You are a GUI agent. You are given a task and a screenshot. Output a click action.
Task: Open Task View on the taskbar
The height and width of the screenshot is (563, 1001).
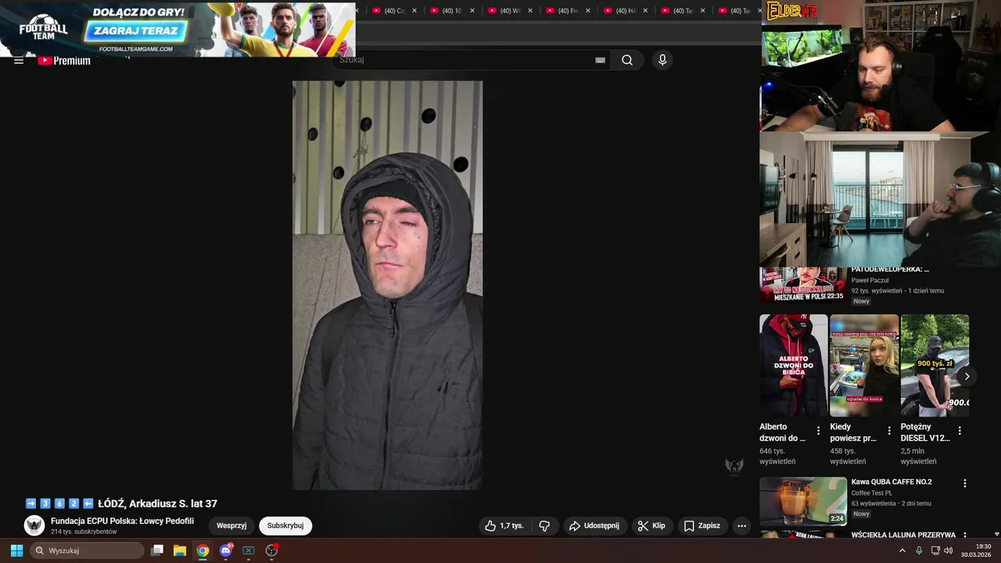157,550
